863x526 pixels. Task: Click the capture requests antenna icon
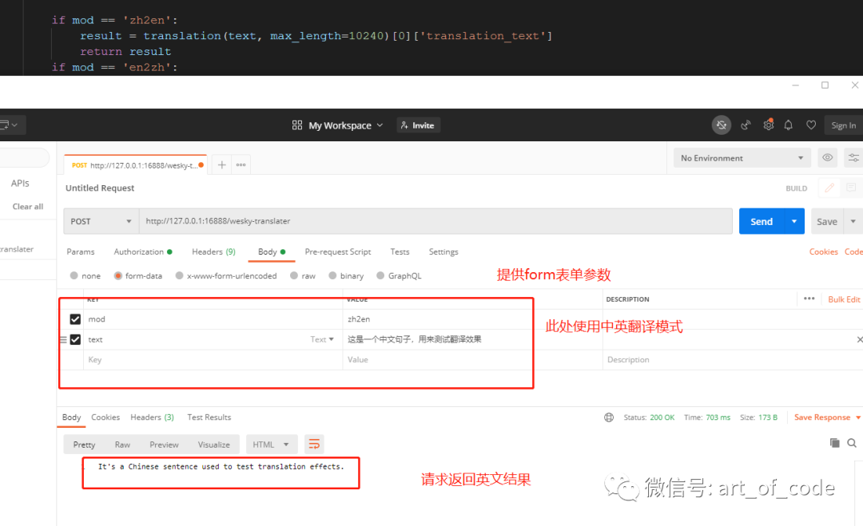click(x=746, y=125)
